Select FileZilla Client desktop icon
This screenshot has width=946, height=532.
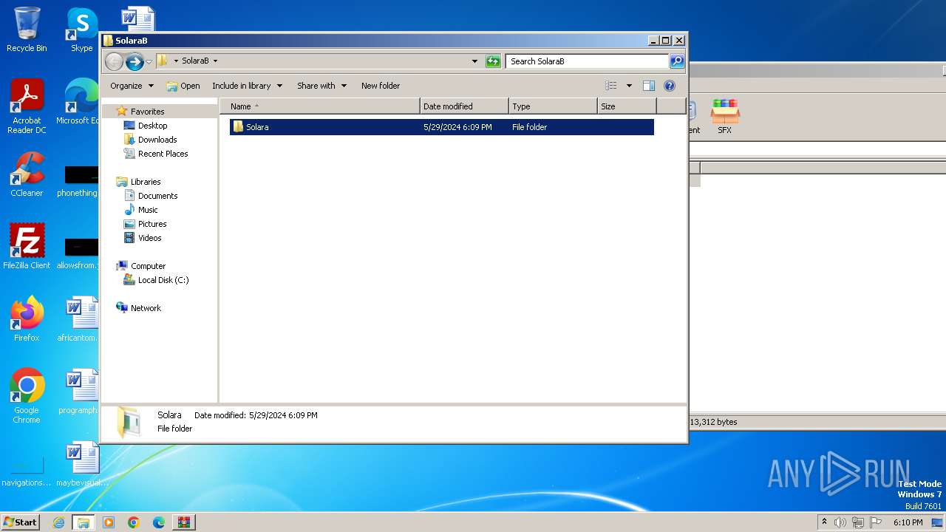click(x=27, y=247)
